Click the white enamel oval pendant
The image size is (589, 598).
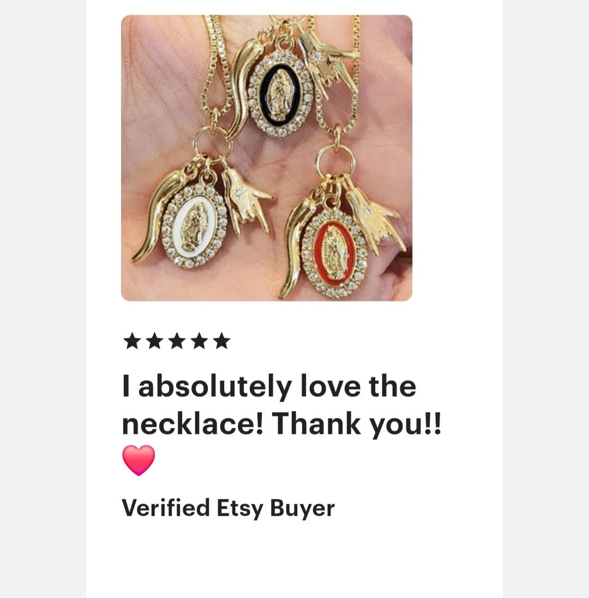pyautogui.click(x=195, y=225)
